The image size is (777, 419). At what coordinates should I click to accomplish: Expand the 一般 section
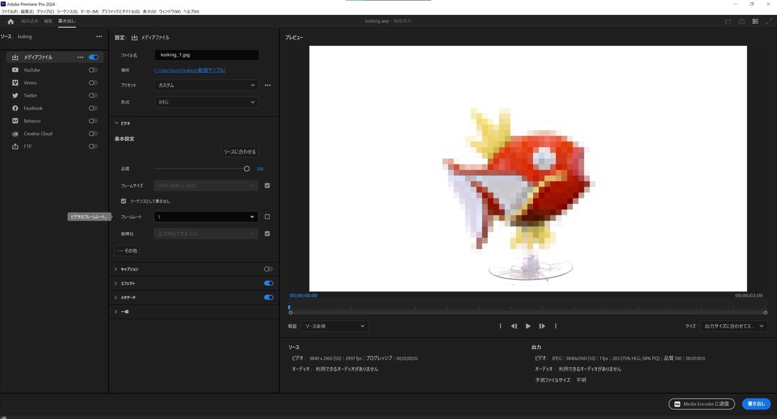click(x=116, y=312)
